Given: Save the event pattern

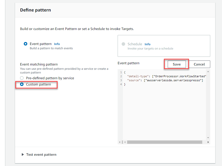Looking at the screenshot, I should point(176,64).
